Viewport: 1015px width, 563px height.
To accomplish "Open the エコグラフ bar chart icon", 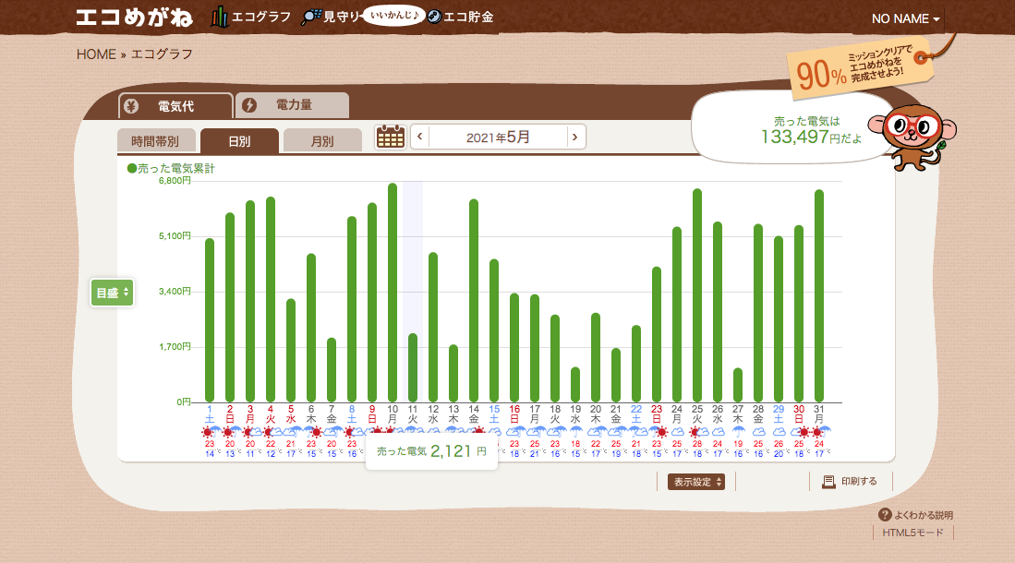I will (220, 17).
